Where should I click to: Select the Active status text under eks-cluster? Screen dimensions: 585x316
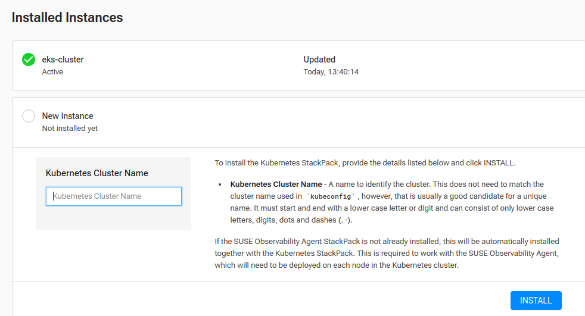point(52,72)
